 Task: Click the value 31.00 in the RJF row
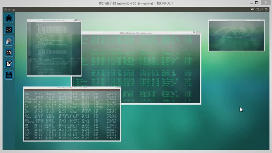pyautogui.click(x=38, y=130)
